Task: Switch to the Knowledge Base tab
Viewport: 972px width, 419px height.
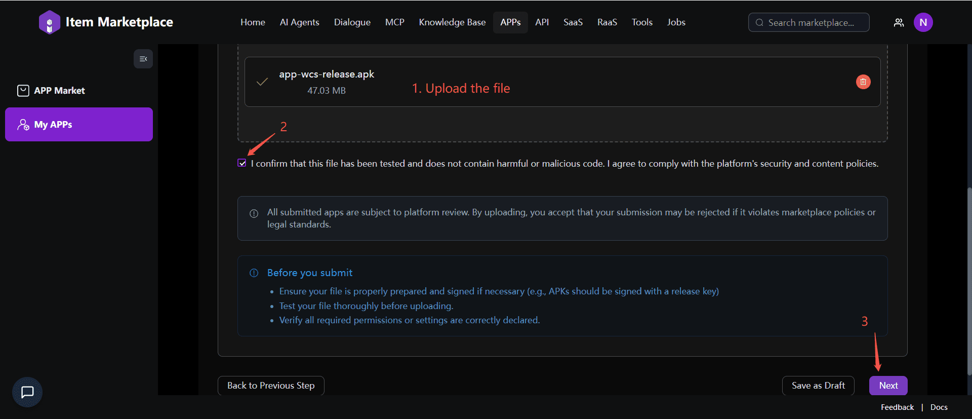Action: [x=452, y=22]
